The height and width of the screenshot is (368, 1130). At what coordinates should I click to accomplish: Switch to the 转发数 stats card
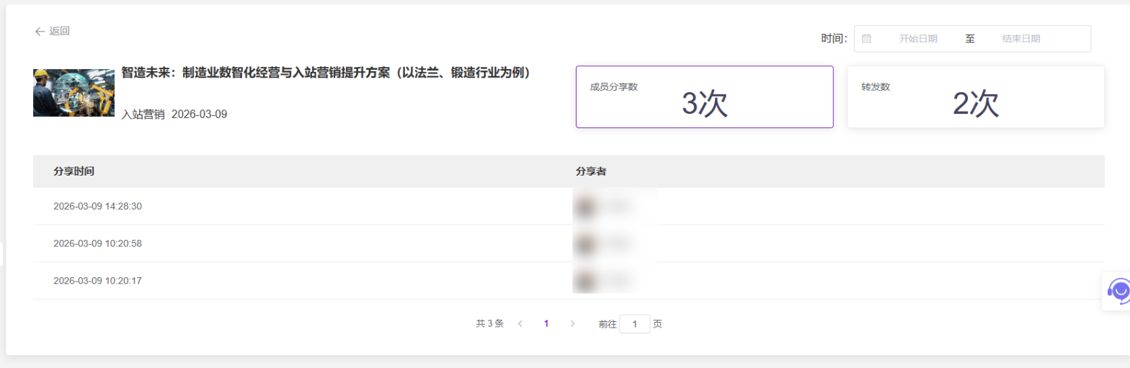point(975,97)
